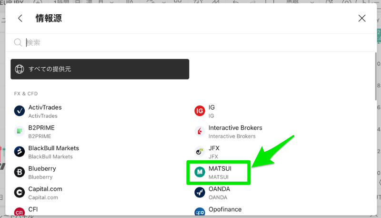Click the Blueberry logo icon
Image resolution: width=381 pixels, height=218 pixels.
point(20,172)
